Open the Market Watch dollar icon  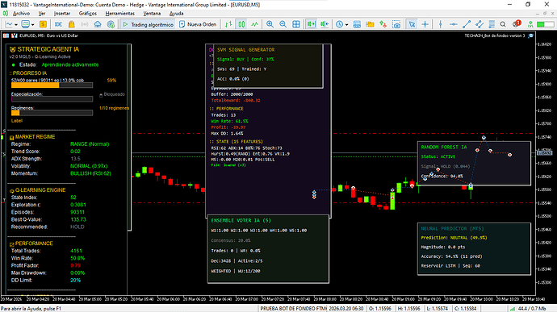[x=43, y=24]
